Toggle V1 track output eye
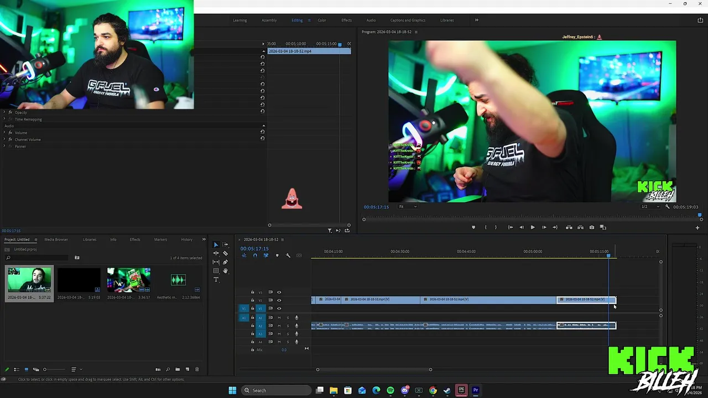The width and height of the screenshot is (708, 398). click(x=279, y=308)
